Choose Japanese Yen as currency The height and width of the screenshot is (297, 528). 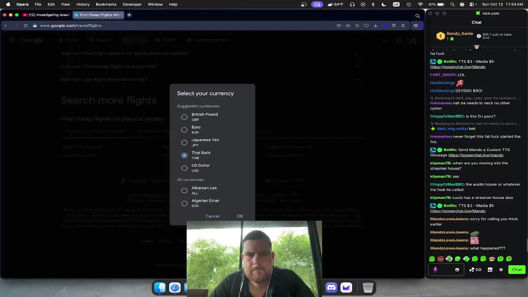pos(184,143)
